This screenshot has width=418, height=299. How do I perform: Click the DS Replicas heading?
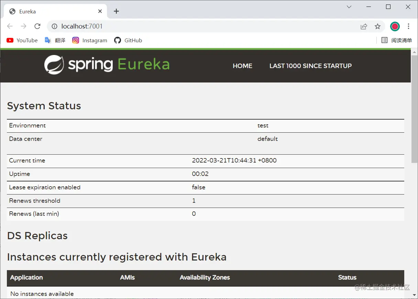click(37, 236)
